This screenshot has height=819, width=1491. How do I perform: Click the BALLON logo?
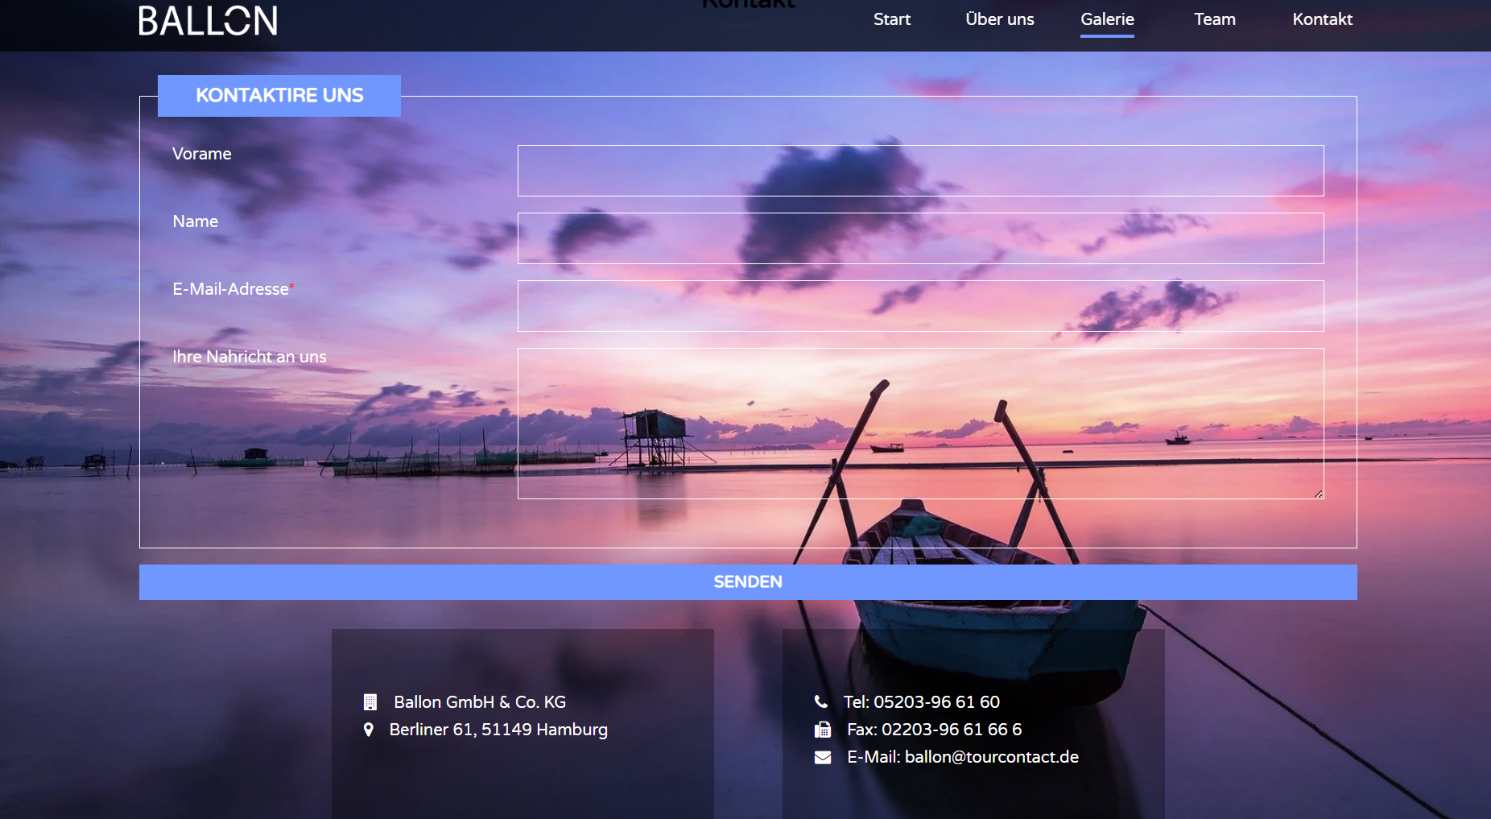coord(208,21)
